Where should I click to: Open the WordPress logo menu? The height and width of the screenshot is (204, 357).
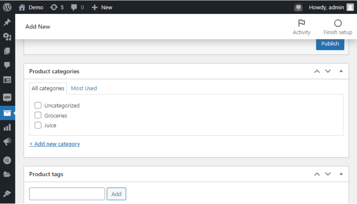tap(7, 7)
